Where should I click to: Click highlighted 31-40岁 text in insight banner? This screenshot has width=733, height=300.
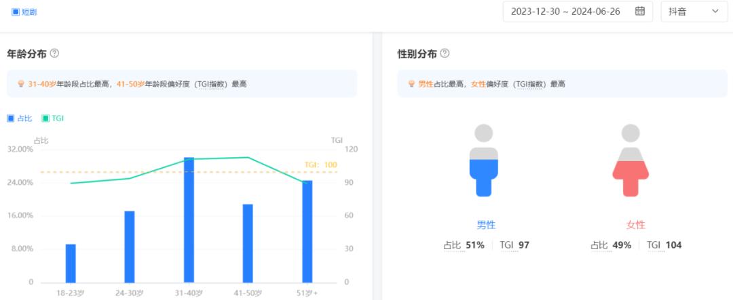pos(42,84)
